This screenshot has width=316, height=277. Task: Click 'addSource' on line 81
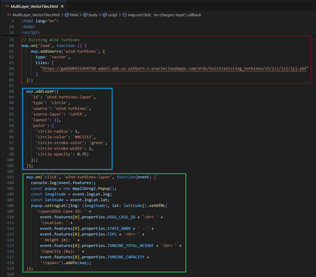[51, 51]
